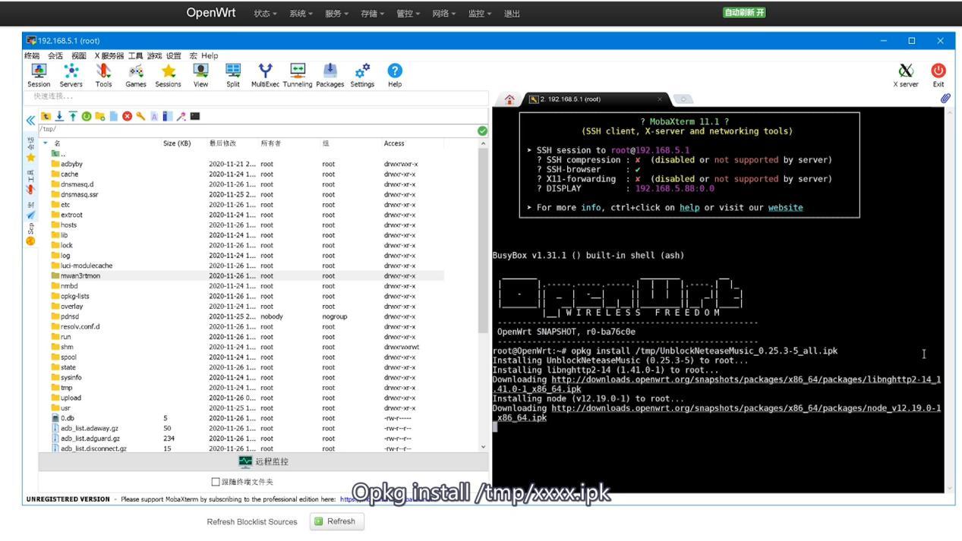The width and height of the screenshot is (962, 541).
Task: Open a new Session in MobaXterm toolbar
Action: click(39, 73)
